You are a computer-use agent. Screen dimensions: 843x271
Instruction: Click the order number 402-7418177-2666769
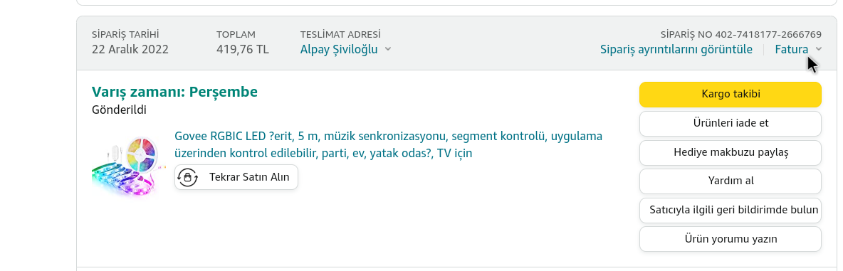[x=768, y=34]
